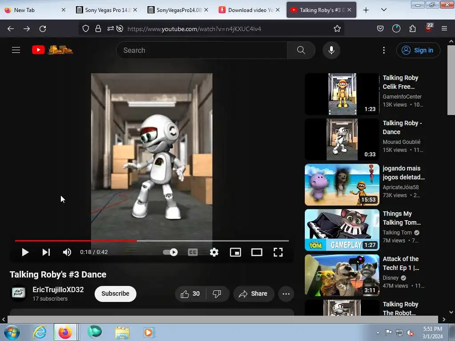Click the YouTube Search input field
455x341 pixels.
[x=202, y=50]
